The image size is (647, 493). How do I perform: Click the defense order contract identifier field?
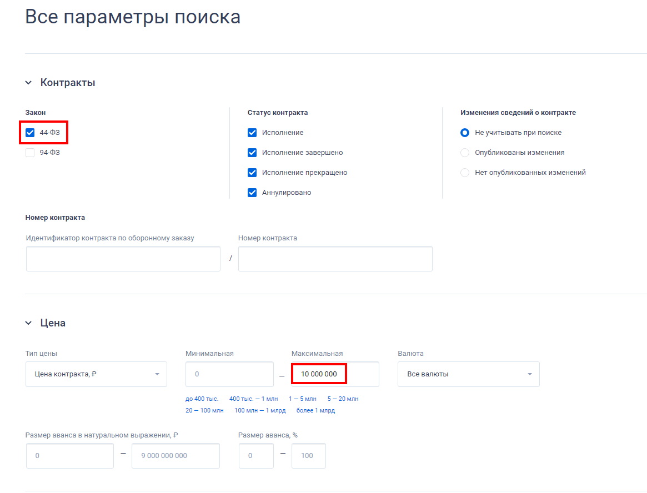[123, 258]
